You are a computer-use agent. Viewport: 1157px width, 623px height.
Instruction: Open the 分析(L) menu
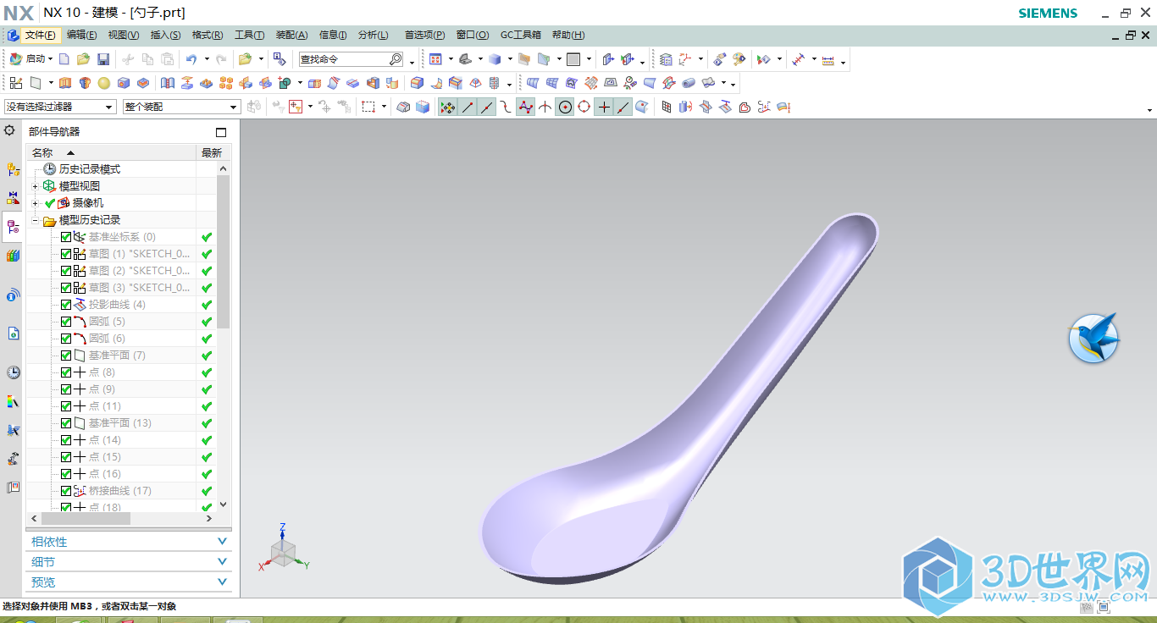pyautogui.click(x=373, y=35)
